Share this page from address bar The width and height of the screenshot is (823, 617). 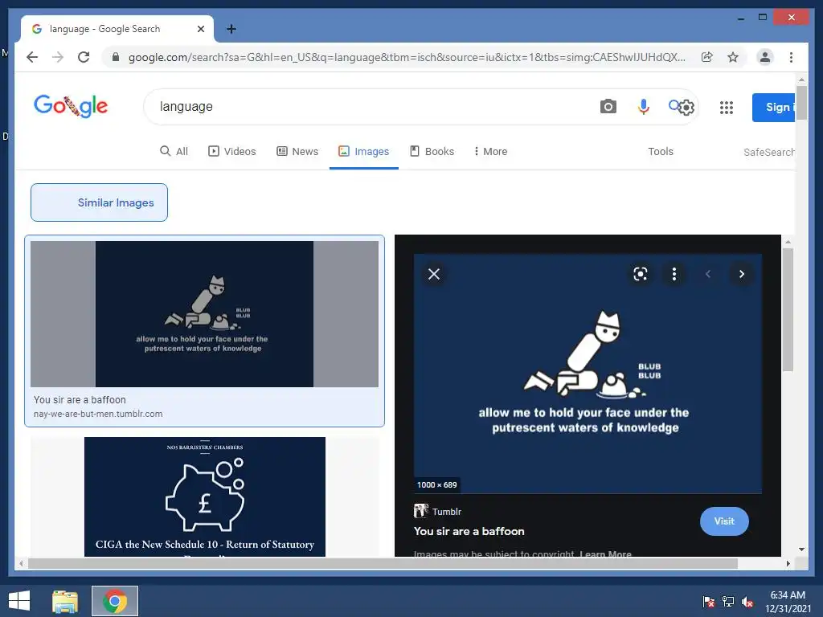[707, 57]
